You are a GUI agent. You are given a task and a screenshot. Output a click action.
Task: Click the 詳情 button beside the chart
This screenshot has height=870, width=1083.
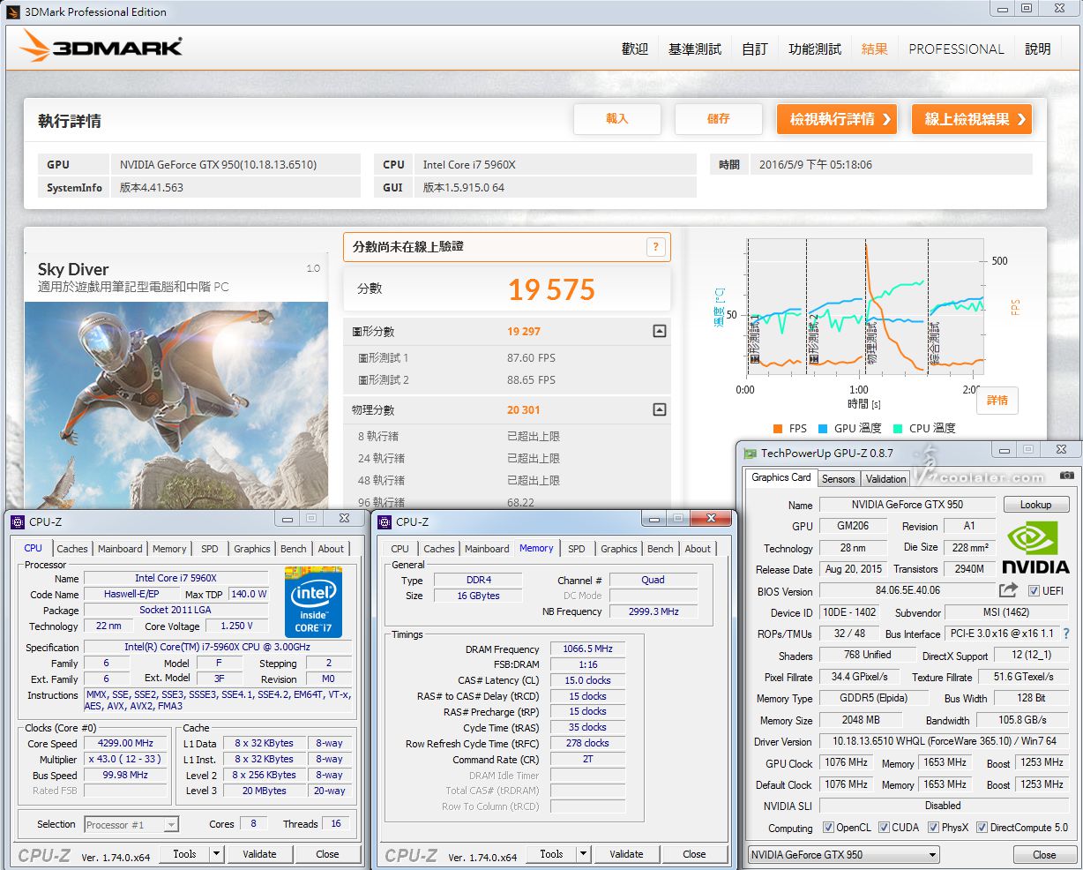tap(997, 401)
